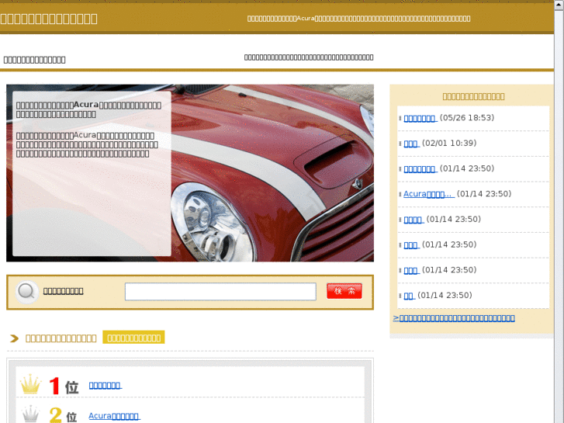Viewport: 564px width, 423px height.
Task: Click the bullet marker beside the 05/26 entry
Action: pyautogui.click(x=400, y=119)
